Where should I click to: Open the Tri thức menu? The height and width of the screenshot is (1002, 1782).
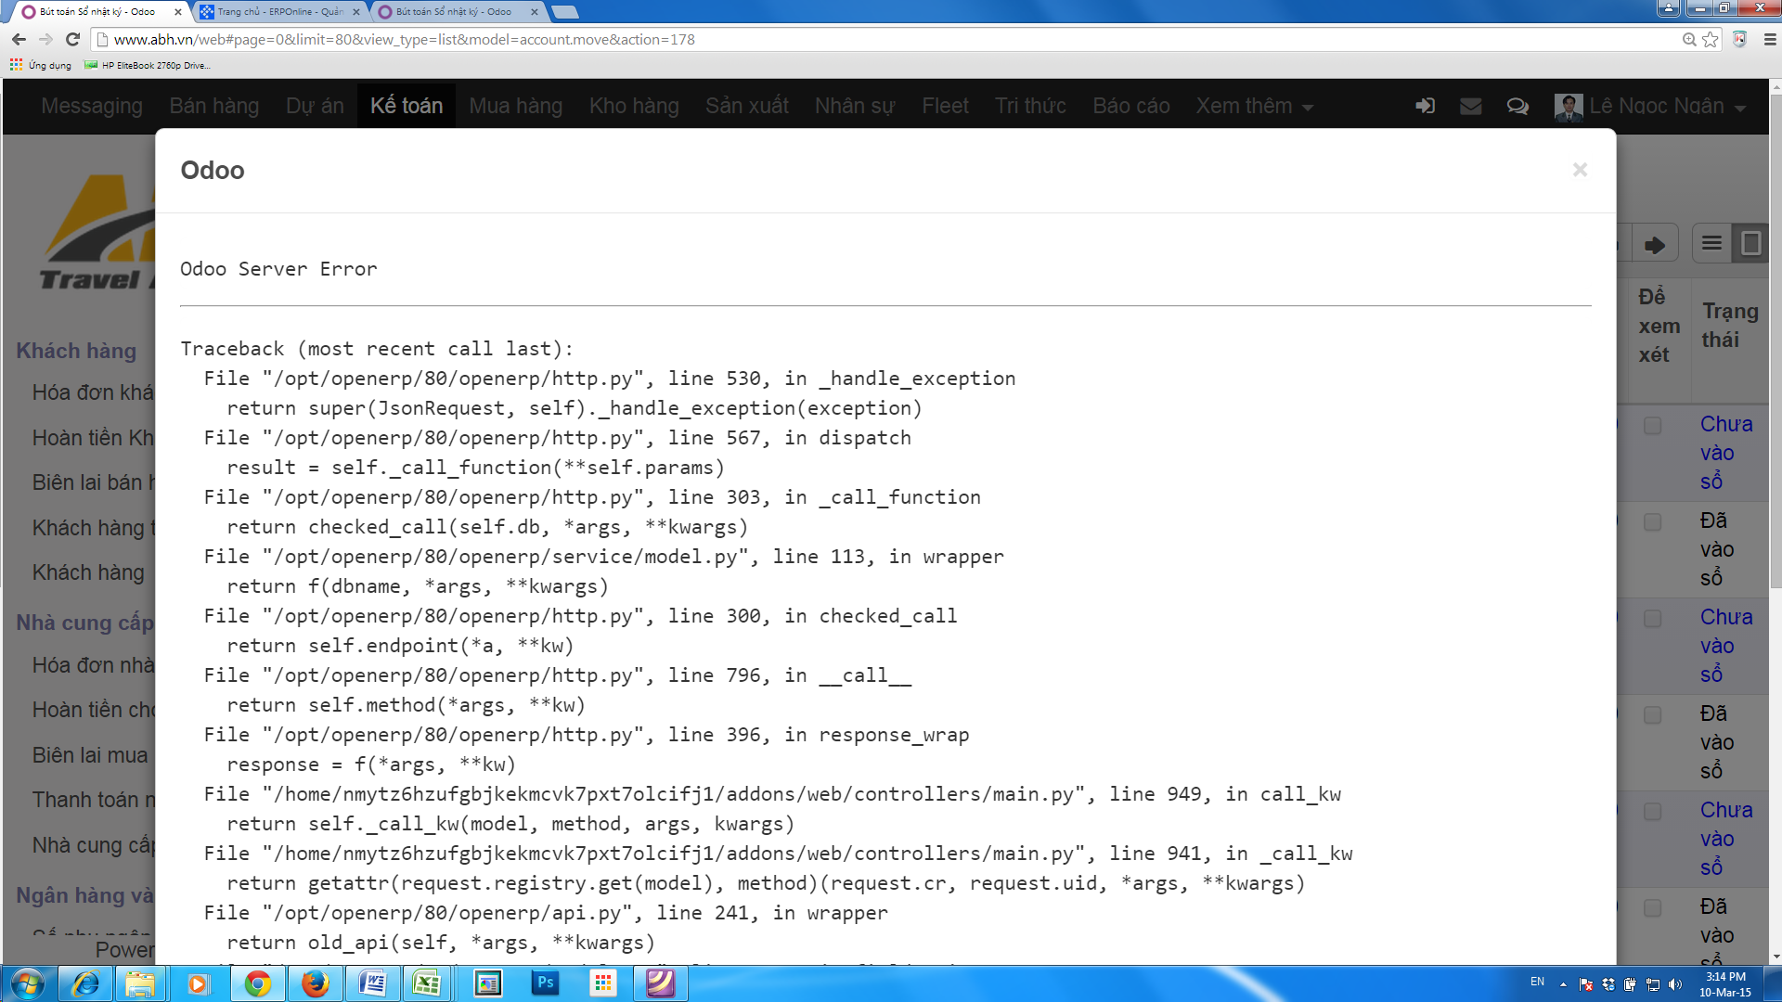1030,106
